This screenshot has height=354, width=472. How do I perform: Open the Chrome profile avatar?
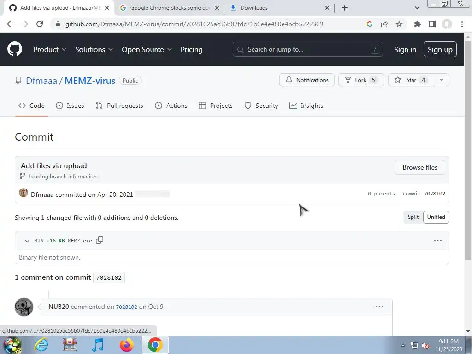(x=447, y=24)
